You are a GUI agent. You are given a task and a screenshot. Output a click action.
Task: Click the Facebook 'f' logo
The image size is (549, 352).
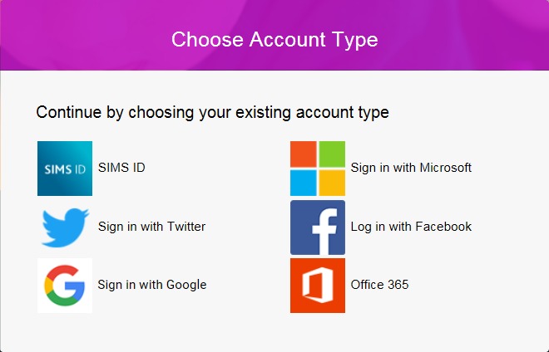click(x=318, y=227)
